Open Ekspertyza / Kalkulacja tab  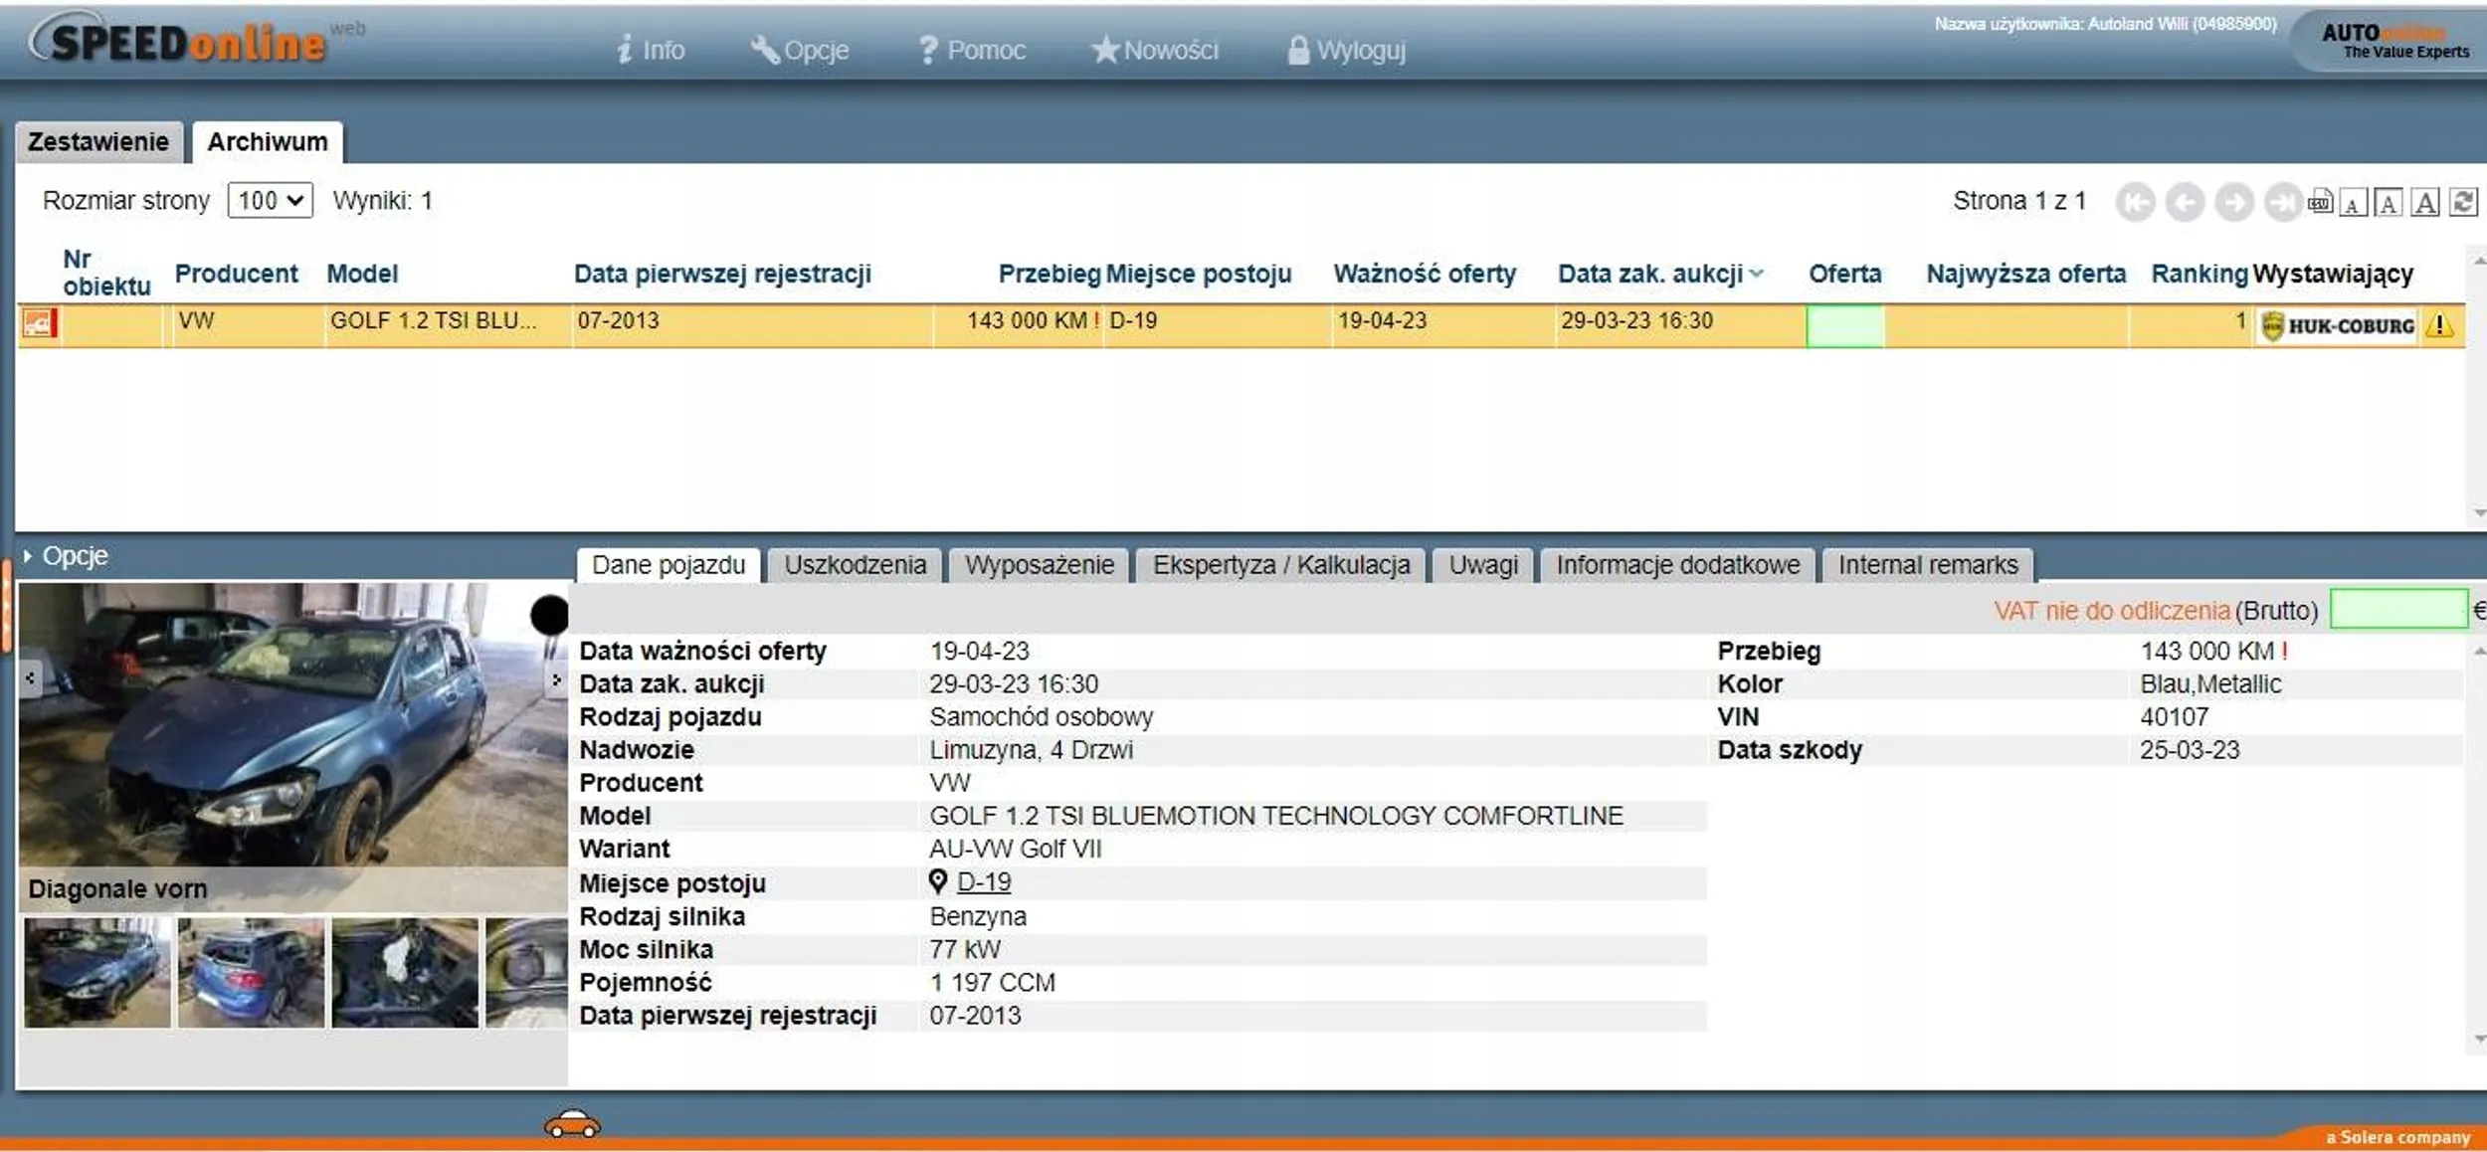coord(1280,565)
